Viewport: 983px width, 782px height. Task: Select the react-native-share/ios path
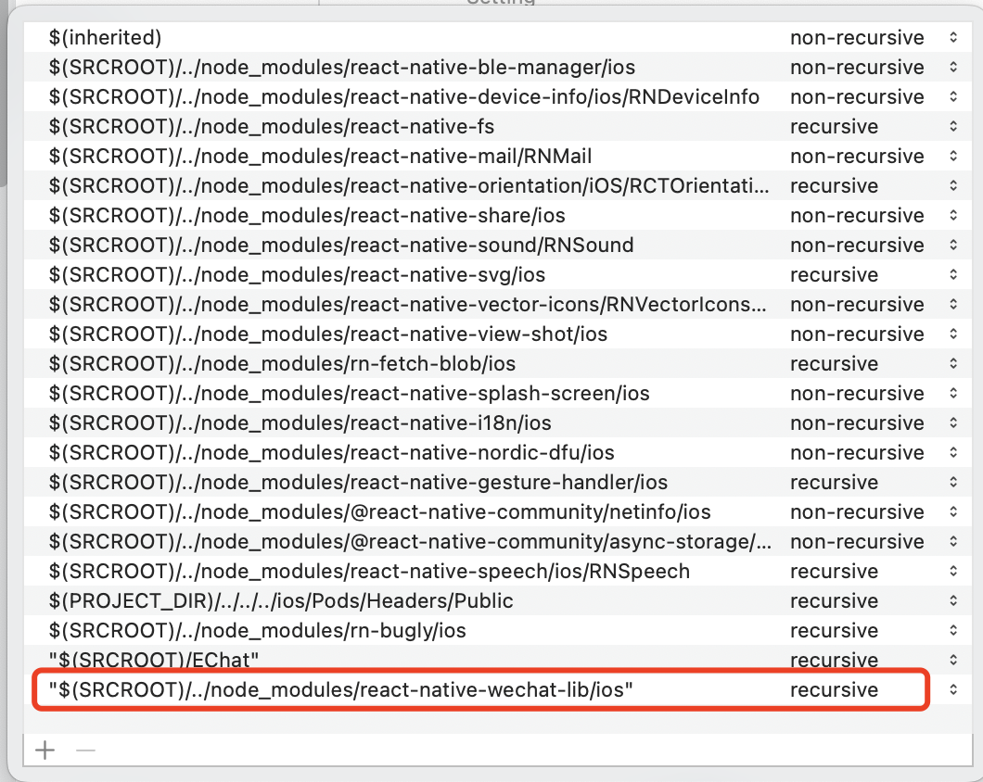tap(307, 216)
